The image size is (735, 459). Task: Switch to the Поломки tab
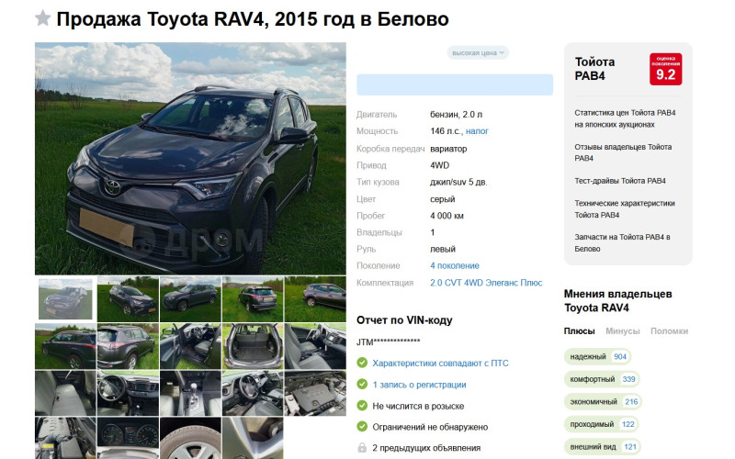tap(669, 331)
